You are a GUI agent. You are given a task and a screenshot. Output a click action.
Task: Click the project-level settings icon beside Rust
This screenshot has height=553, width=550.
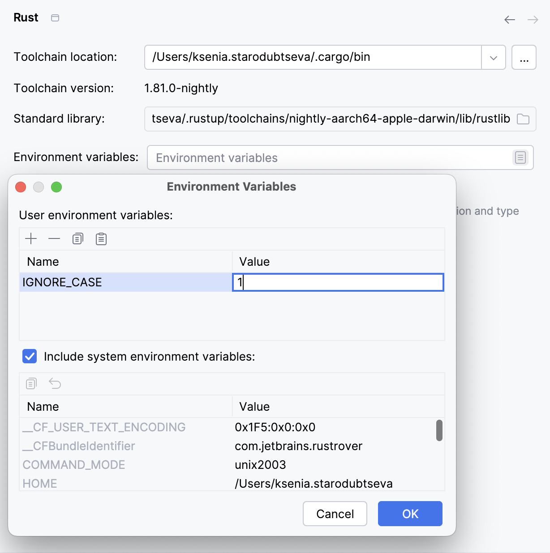[x=55, y=18]
